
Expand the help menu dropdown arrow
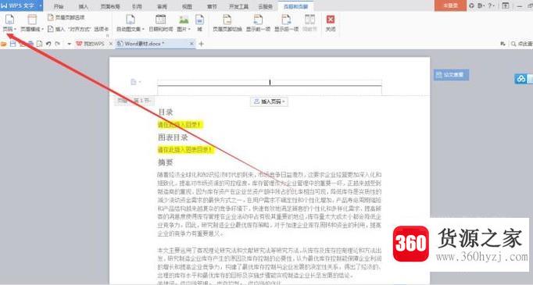494,5
